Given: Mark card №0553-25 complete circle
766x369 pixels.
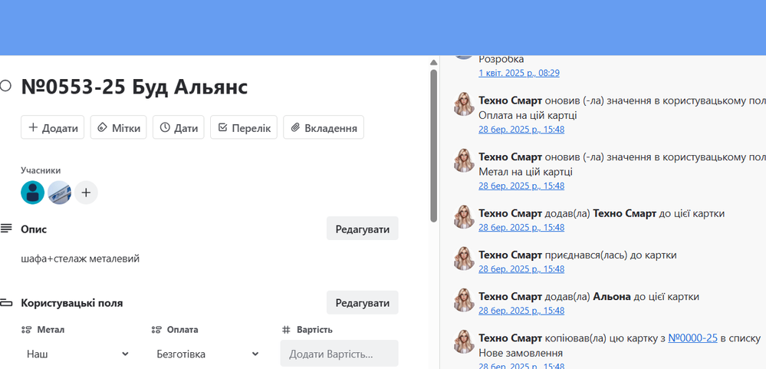Looking at the screenshot, I should 5,86.
